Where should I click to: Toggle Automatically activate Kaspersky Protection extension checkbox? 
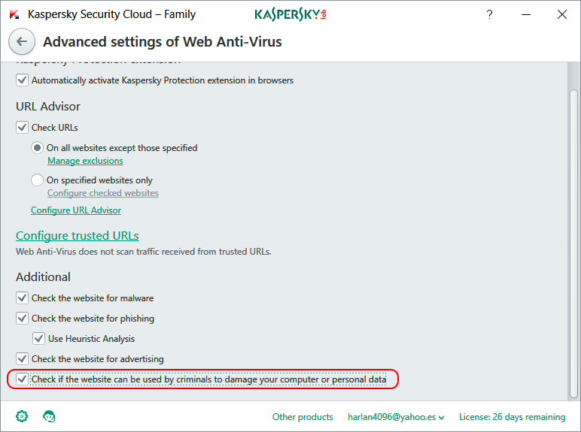coord(23,80)
